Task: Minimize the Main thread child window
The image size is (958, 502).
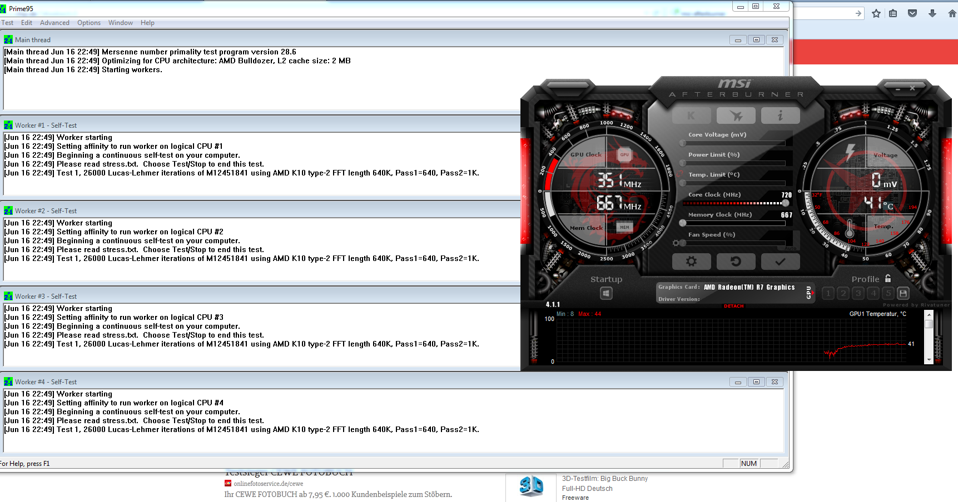Action: coord(738,40)
